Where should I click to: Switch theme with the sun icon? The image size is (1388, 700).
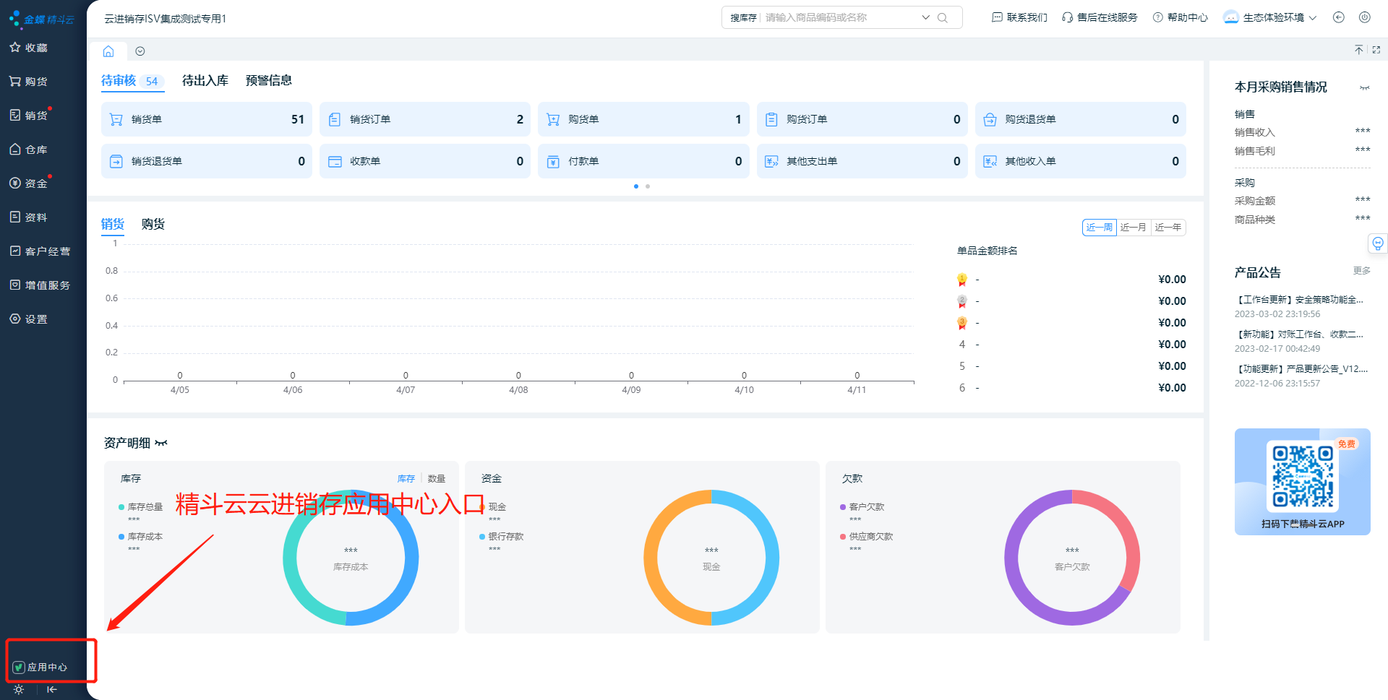pyautogui.click(x=19, y=689)
